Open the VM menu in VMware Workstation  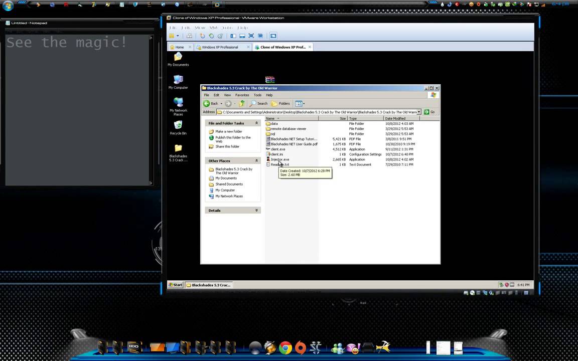tap(213, 28)
